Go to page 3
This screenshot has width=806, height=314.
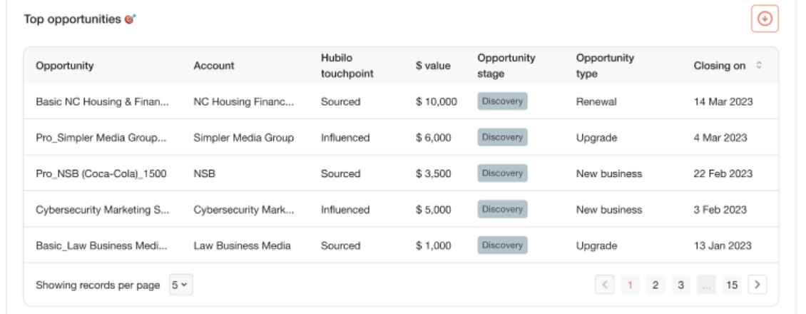(680, 285)
